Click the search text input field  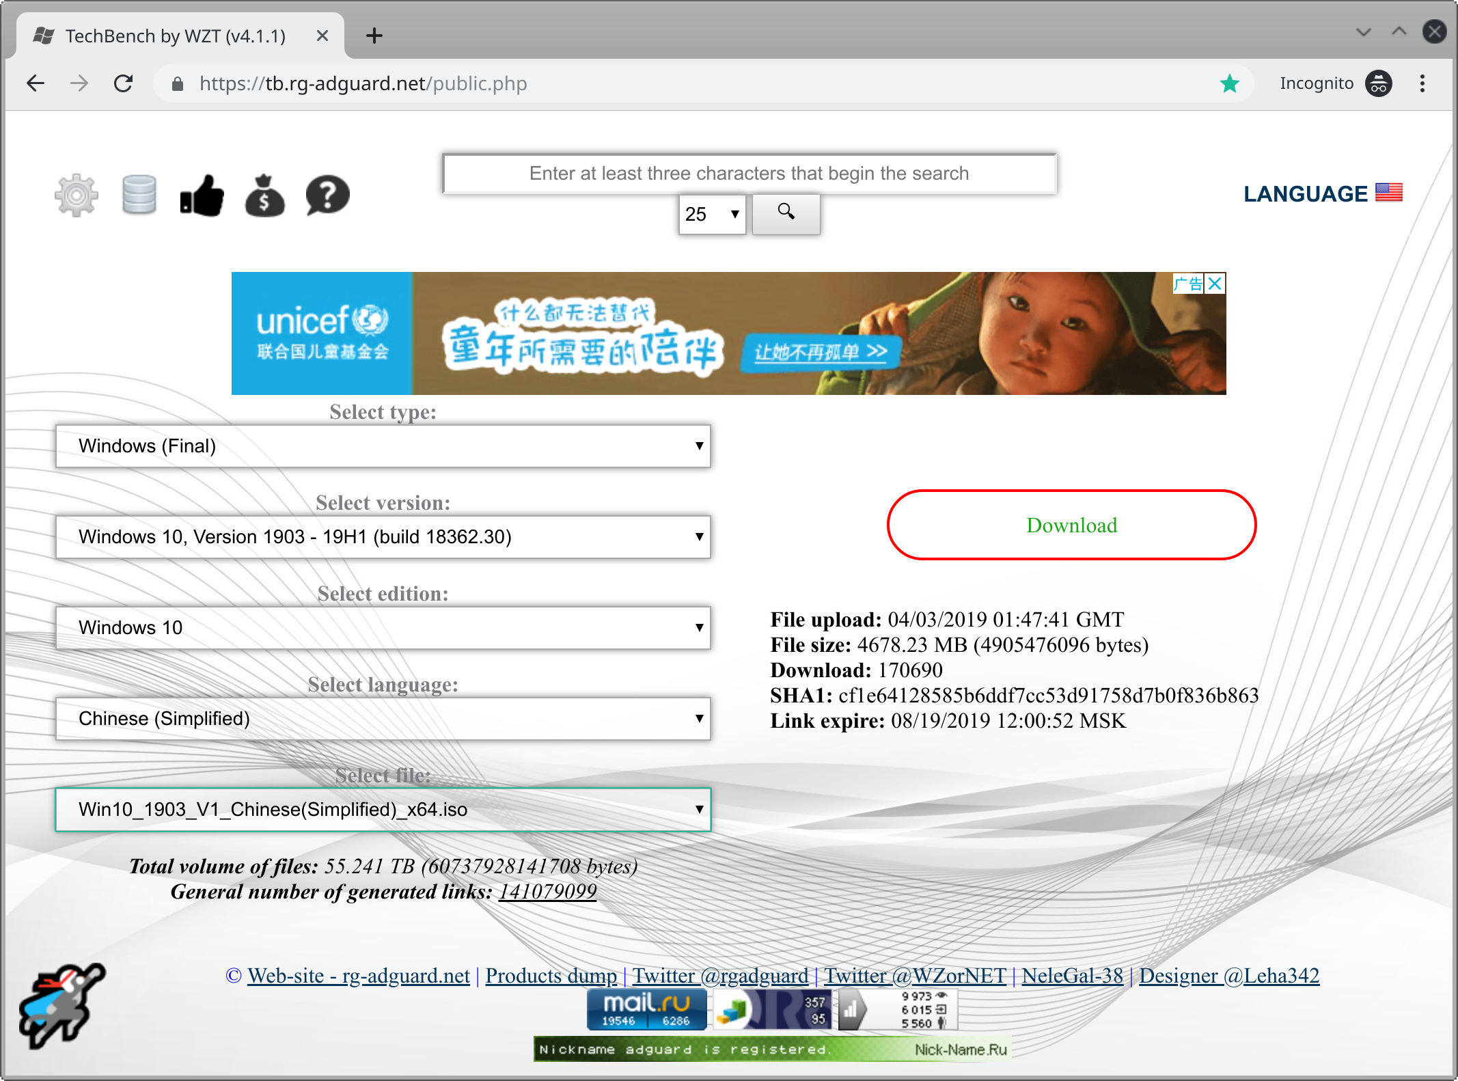click(x=749, y=174)
